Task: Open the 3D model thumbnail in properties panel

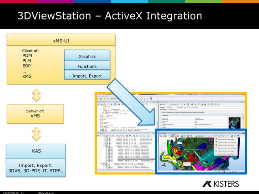Action: pos(235,123)
